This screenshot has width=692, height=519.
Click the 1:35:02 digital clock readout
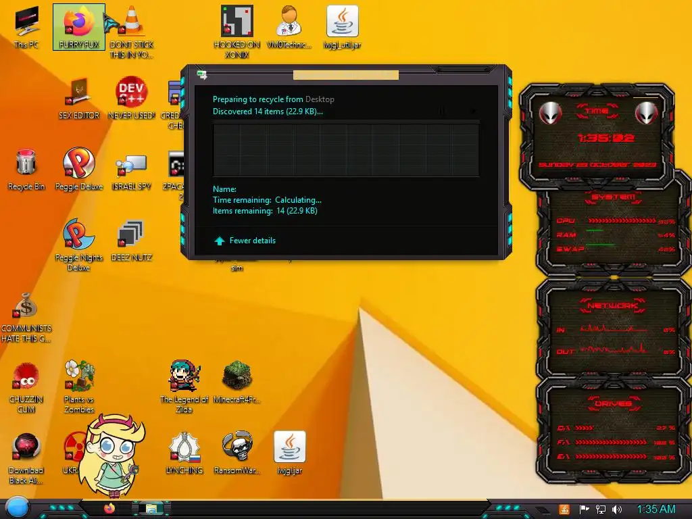606,138
